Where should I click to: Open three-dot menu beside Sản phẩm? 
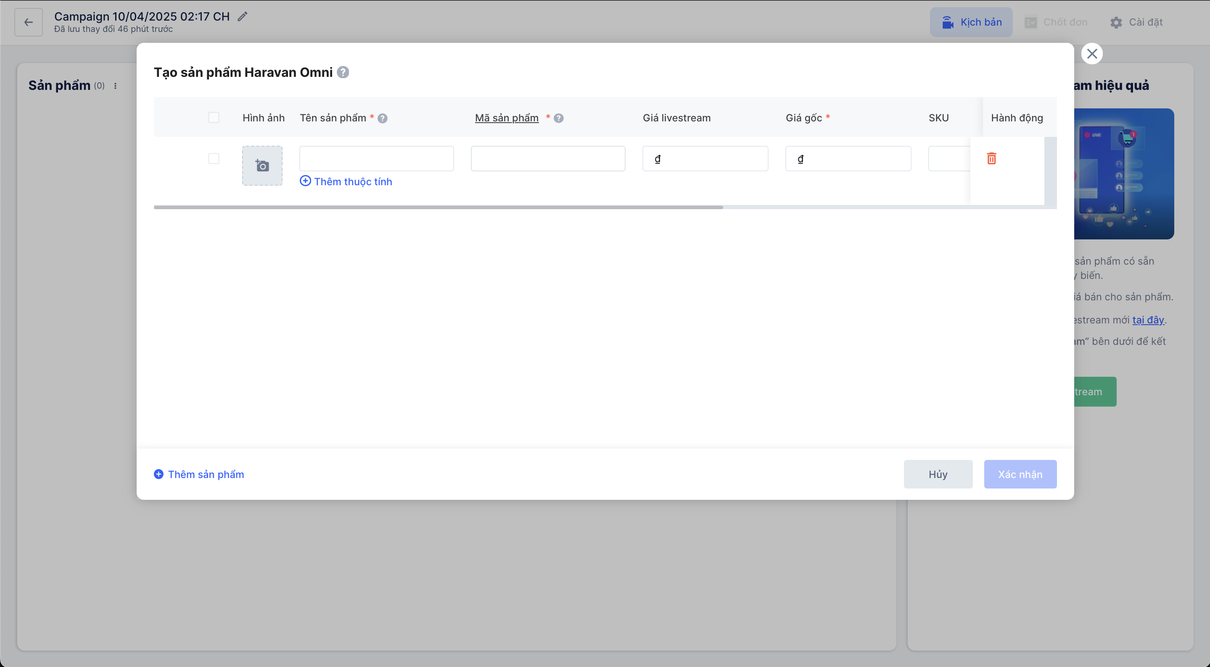115,86
